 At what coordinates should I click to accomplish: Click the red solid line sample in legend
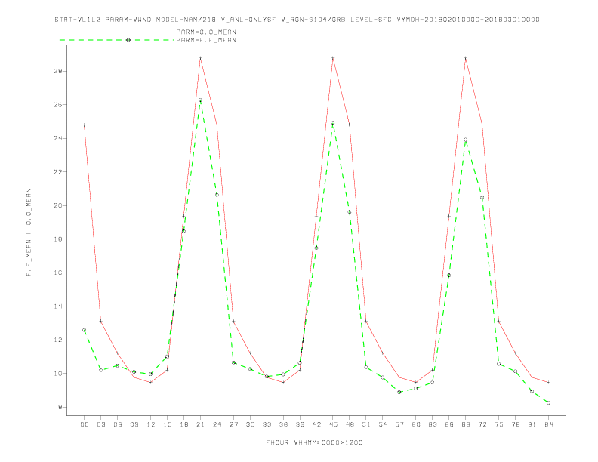click(x=117, y=32)
